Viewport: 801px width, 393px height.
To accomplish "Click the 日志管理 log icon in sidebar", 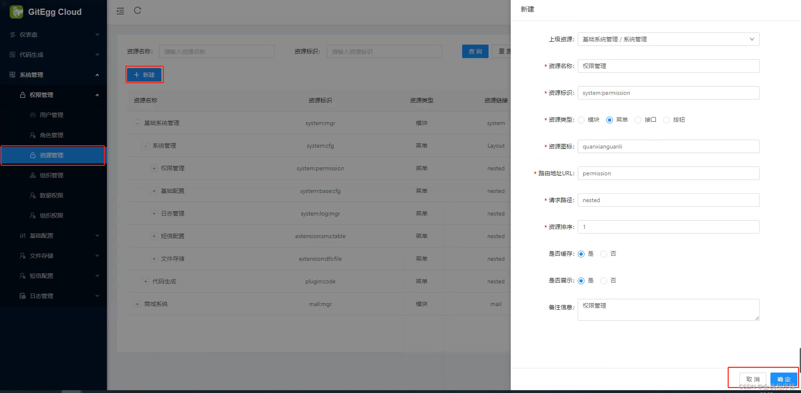I will click(23, 296).
